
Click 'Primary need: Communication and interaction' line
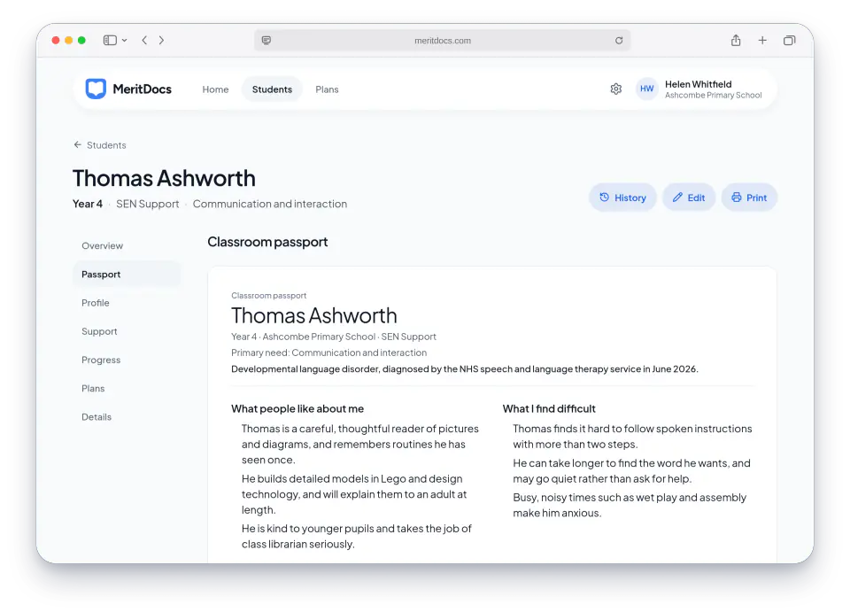(x=329, y=352)
